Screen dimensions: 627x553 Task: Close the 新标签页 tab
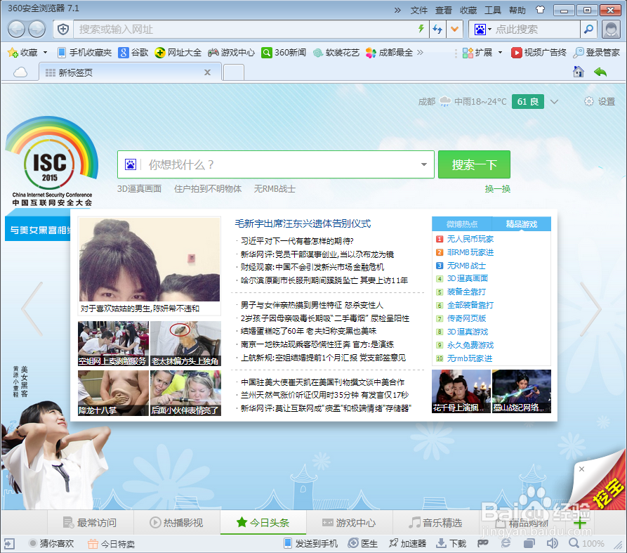tap(207, 72)
